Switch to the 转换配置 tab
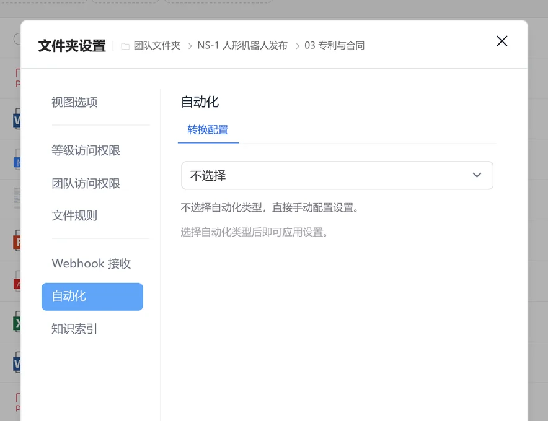548x421 pixels. (208, 130)
